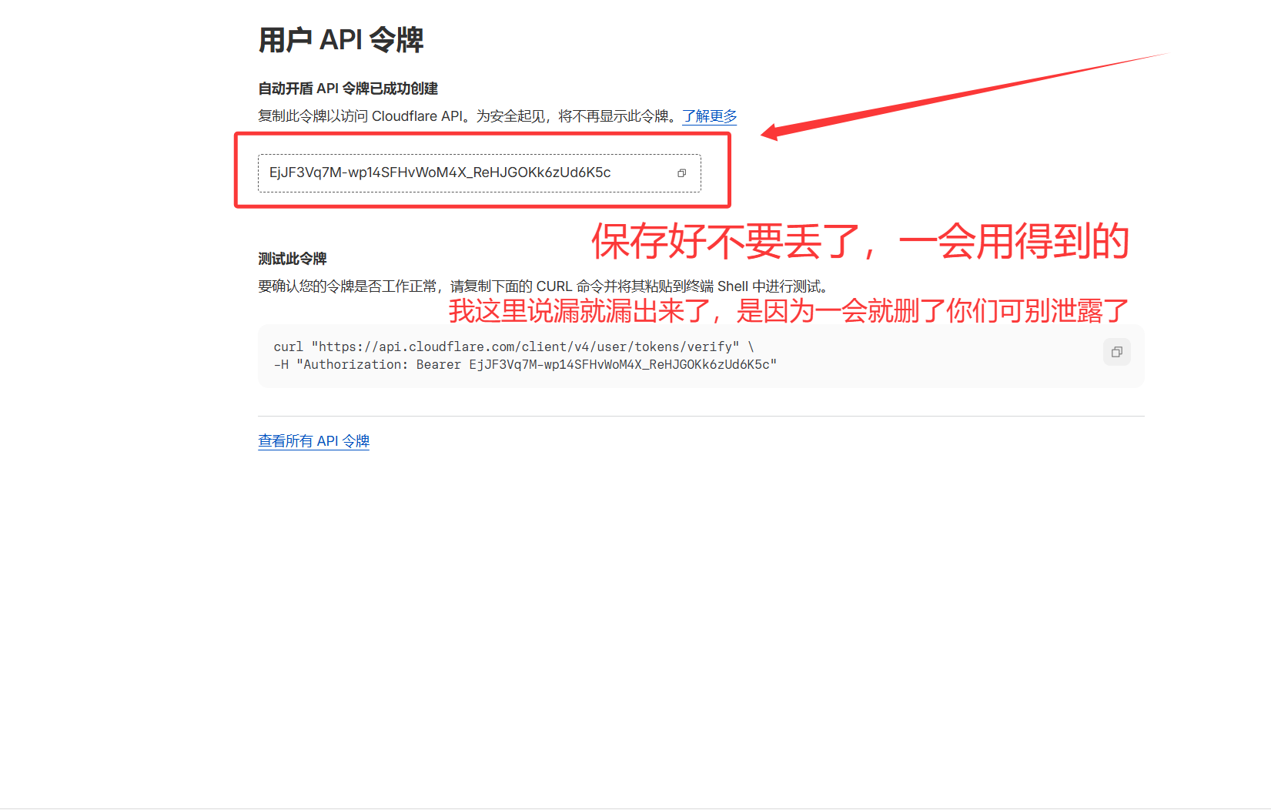
Task: Copy the CURL command with the copy icon
Action: click(1116, 352)
